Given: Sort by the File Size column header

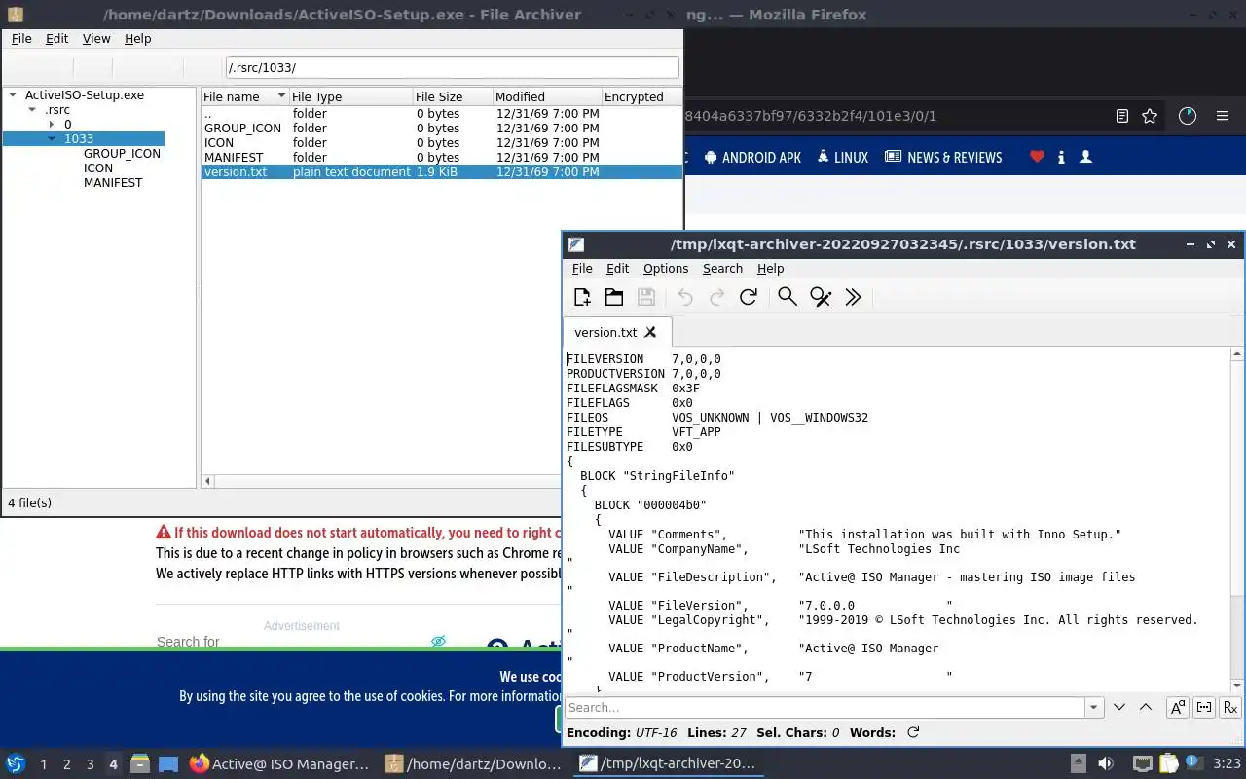Looking at the screenshot, I should click(452, 97).
